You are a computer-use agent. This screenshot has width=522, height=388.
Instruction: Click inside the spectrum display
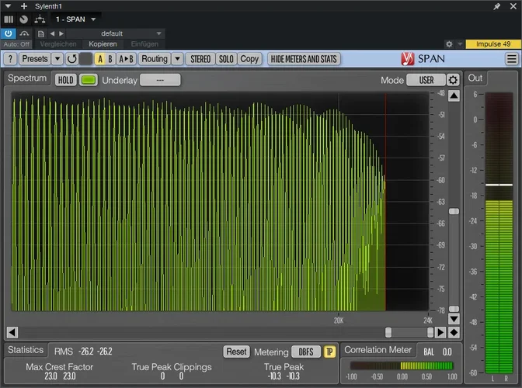point(220,202)
